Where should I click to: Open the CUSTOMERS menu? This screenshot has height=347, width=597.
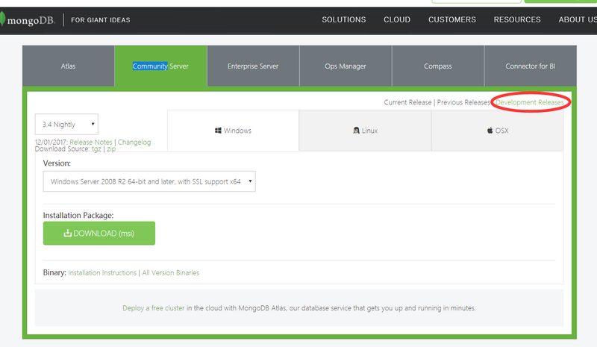coord(452,19)
